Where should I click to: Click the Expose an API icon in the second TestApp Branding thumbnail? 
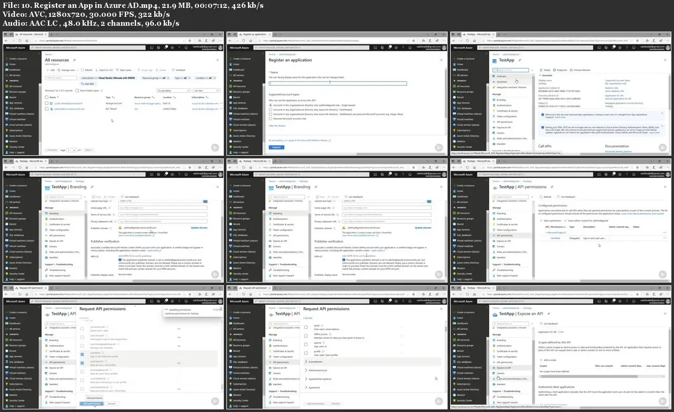click(270, 241)
